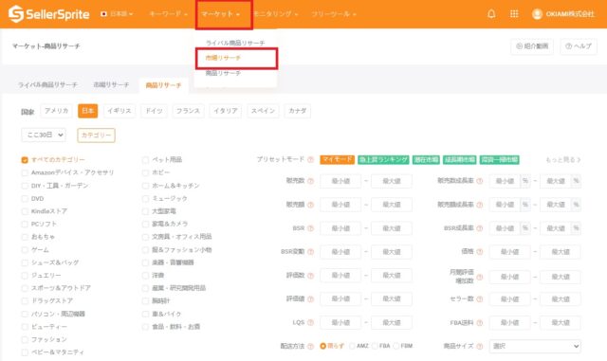Click 販売数 minimum value field
The height and width of the screenshot is (361, 607).
[340, 181]
